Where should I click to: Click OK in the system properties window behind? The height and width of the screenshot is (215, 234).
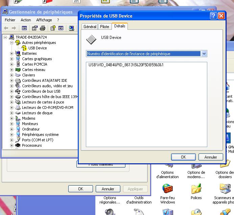tap(80, 189)
